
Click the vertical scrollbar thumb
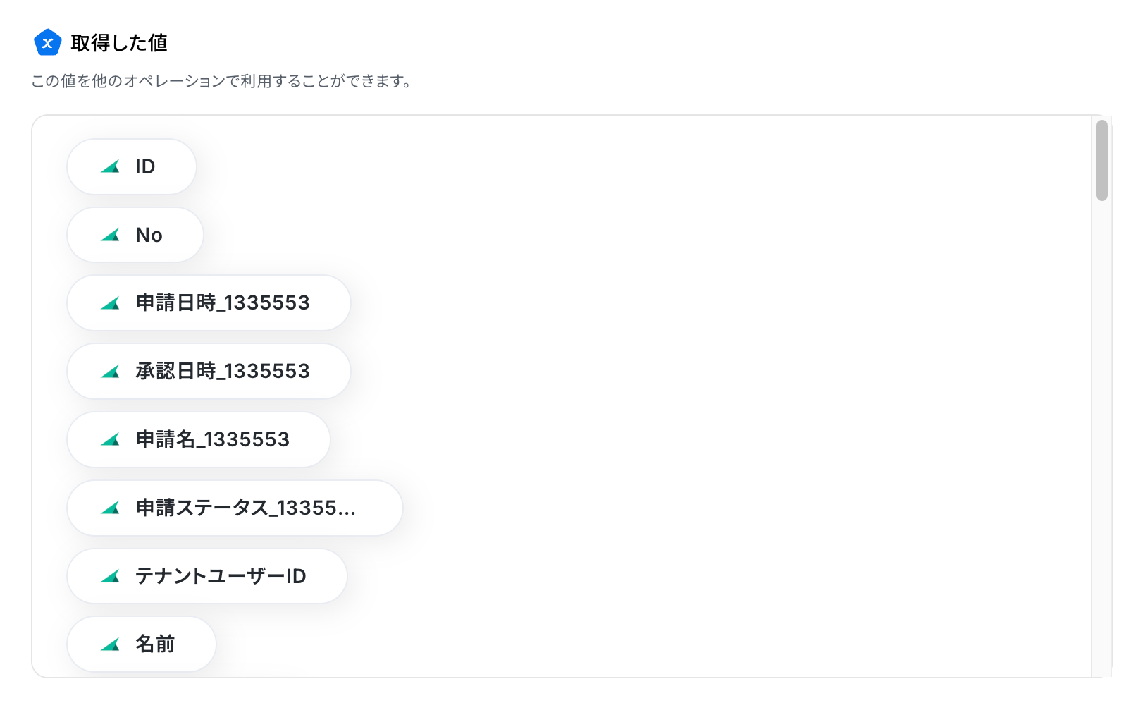click(1102, 161)
